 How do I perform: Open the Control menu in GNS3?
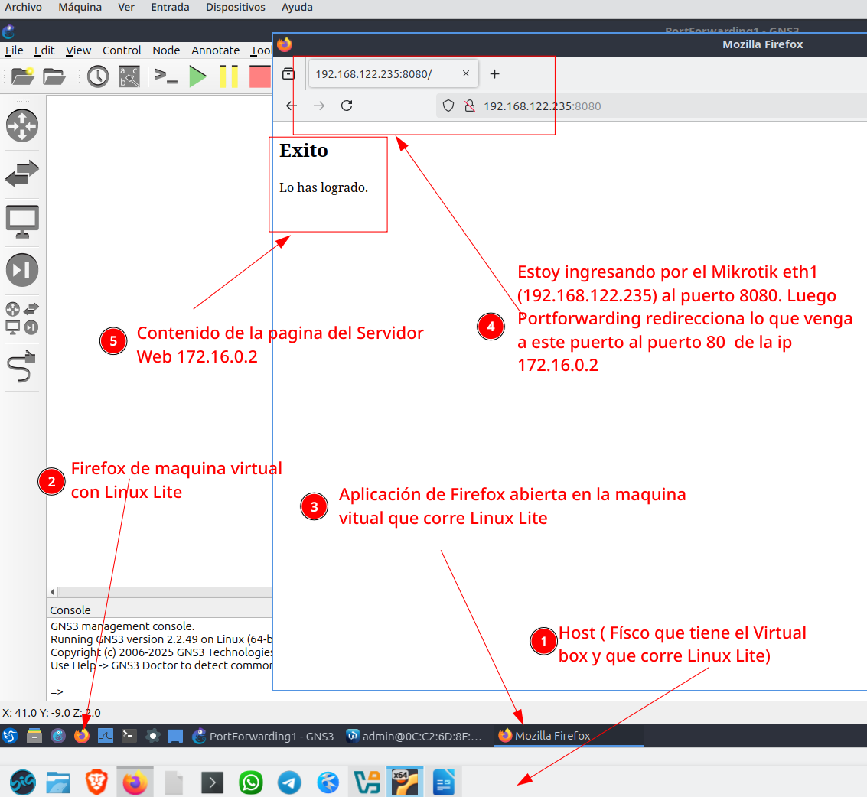click(122, 50)
